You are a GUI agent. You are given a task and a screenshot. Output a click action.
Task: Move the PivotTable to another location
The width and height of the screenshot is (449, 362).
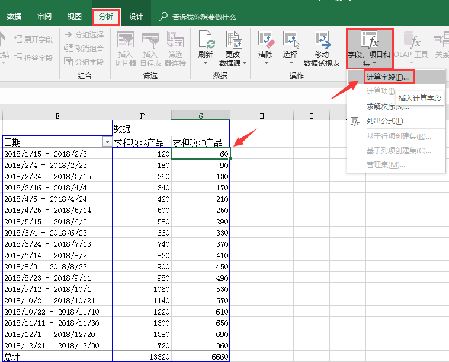[322, 49]
